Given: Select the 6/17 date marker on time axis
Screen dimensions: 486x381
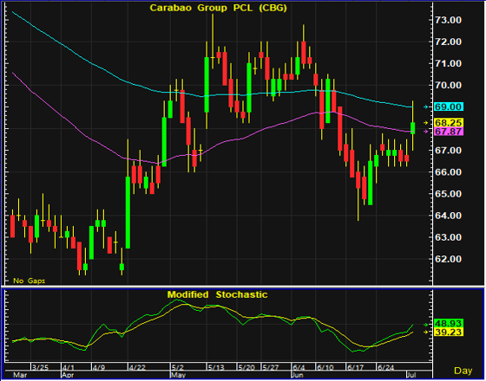Looking at the screenshot, I should point(355,368).
